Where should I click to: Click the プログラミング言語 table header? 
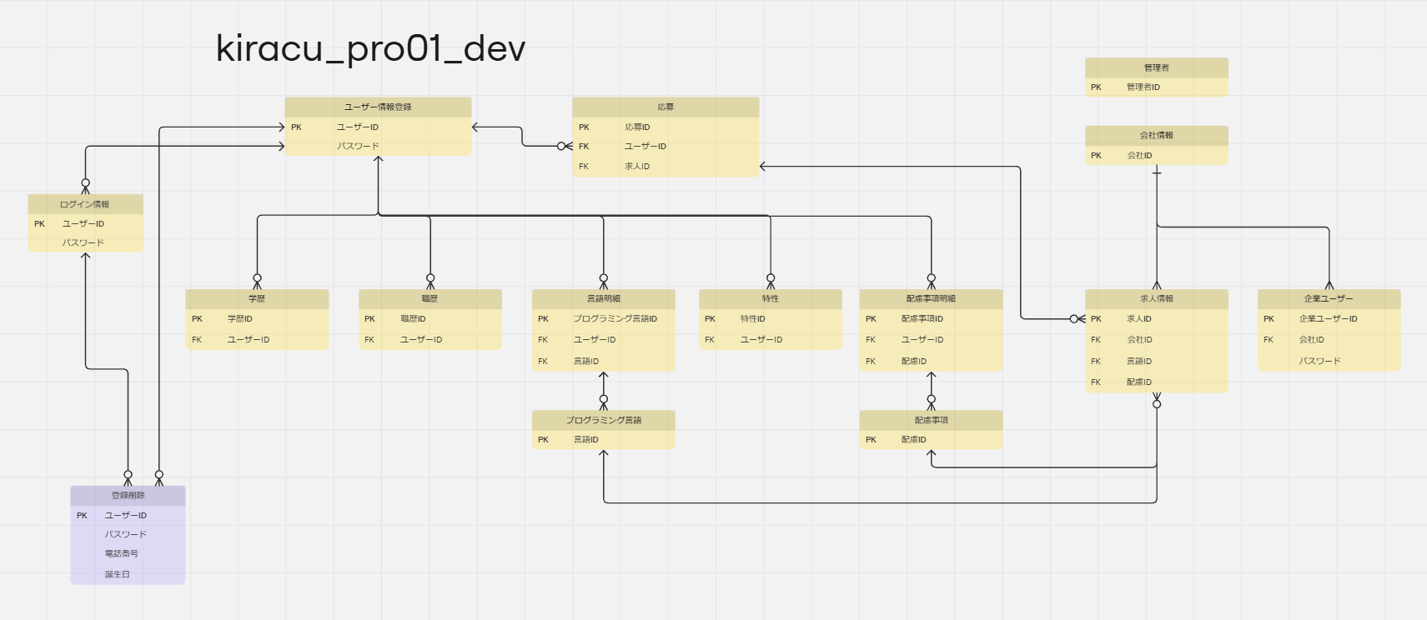pyautogui.click(x=603, y=420)
